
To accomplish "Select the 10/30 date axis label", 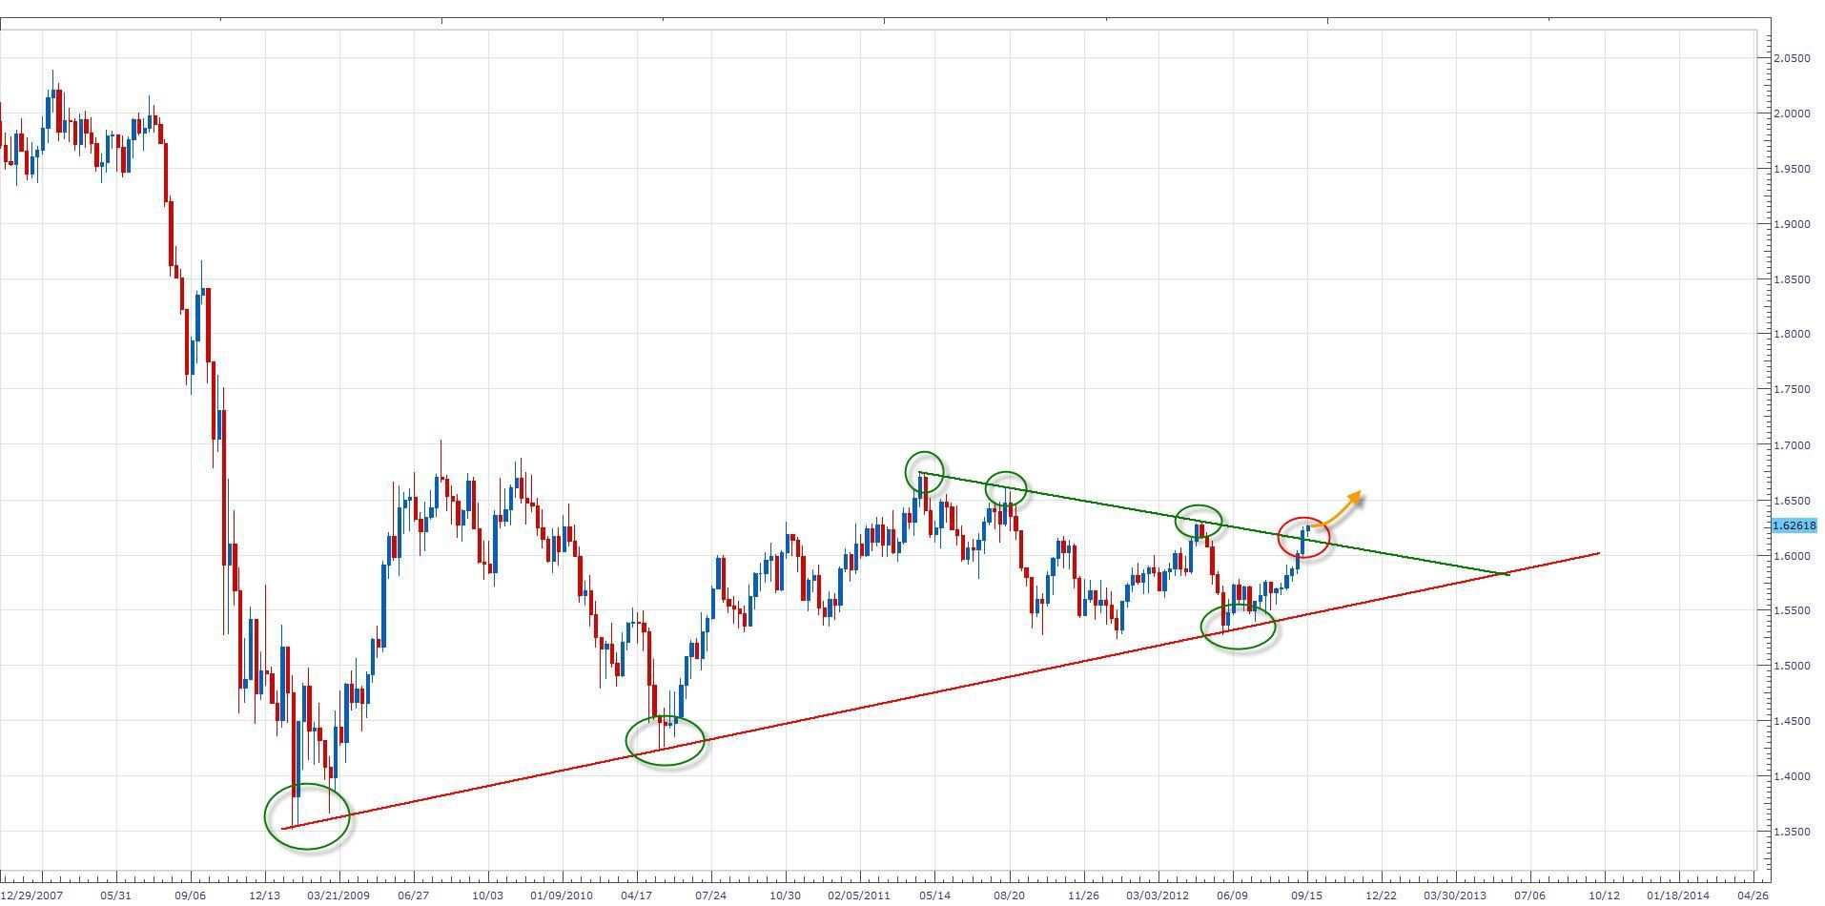I will [785, 896].
